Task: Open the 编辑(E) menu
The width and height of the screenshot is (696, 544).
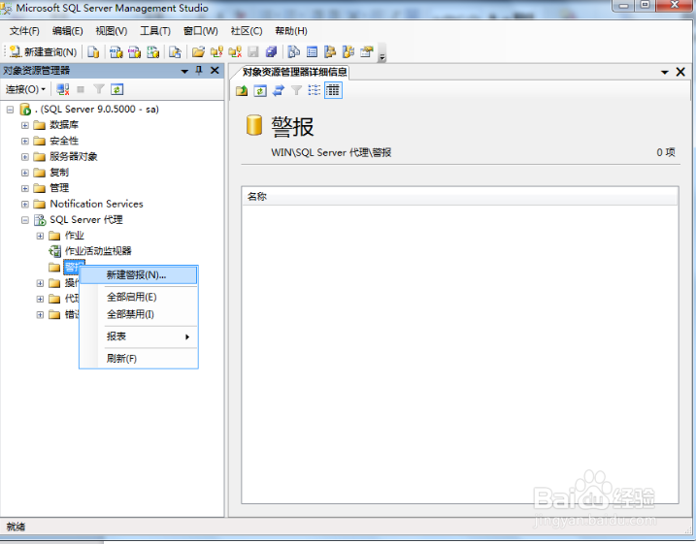Action: pyautogui.click(x=68, y=31)
